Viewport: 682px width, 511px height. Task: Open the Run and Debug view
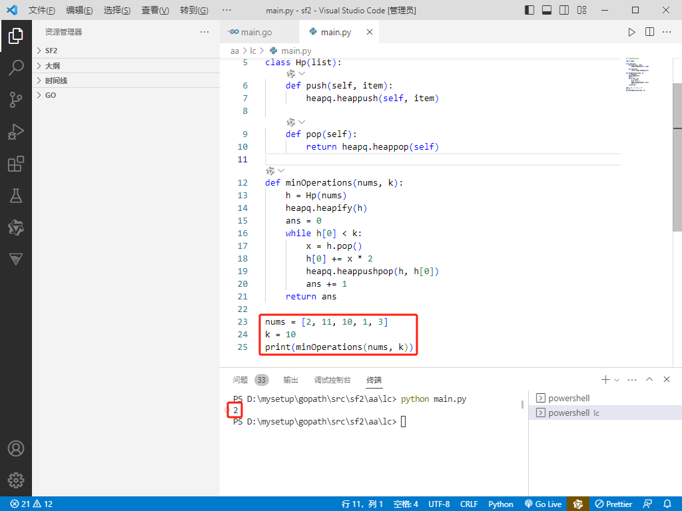coord(16,132)
